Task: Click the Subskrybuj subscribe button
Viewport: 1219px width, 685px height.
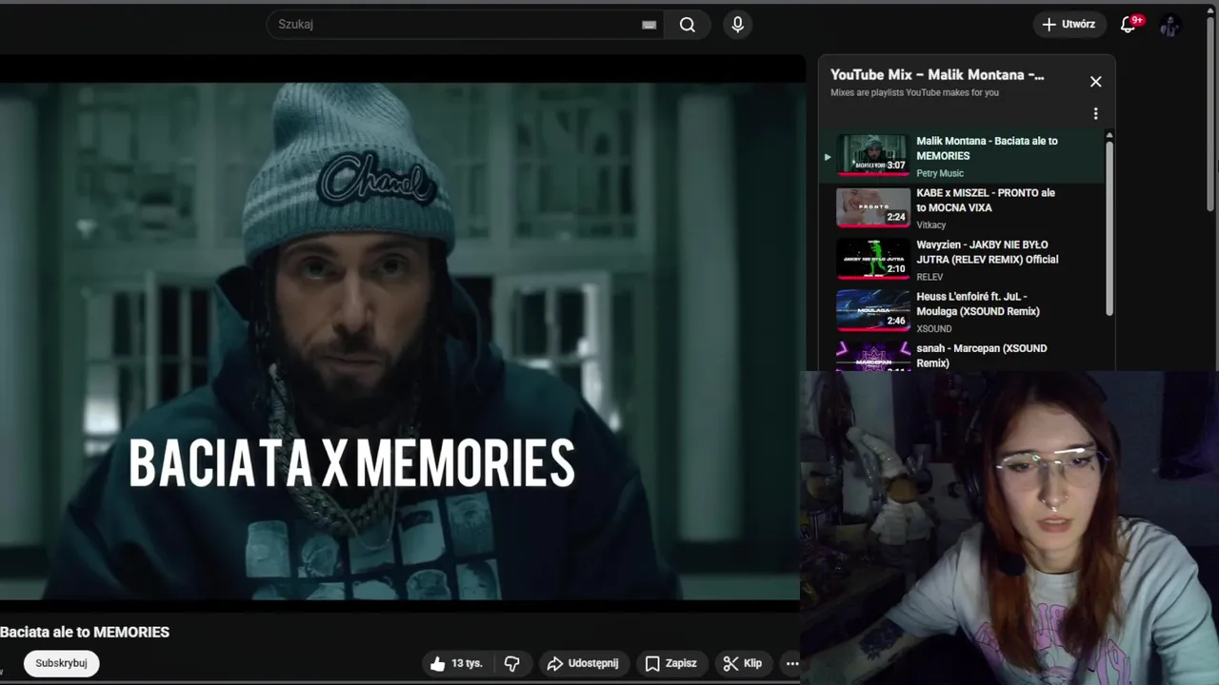Action: click(61, 663)
